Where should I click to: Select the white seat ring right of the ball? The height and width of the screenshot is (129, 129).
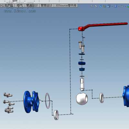(x=102, y=98)
